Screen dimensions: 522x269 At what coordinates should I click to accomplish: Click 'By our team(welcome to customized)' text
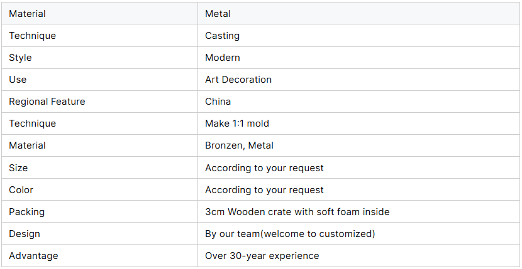(290, 234)
